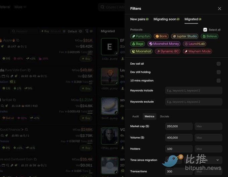Enable the Dev sell all checkbox
The image size is (228, 177).
[218, 64]
